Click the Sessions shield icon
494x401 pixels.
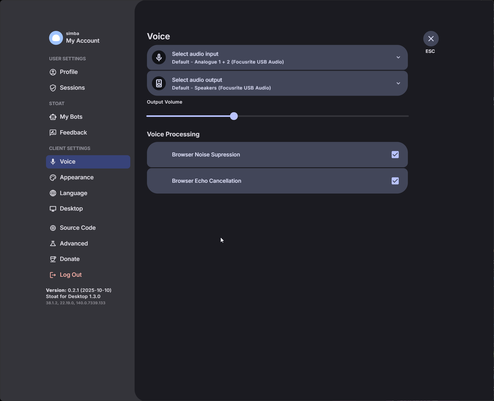[53, 88]
